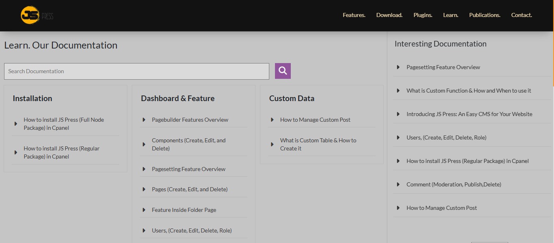Select the Publications navigation item
The width and height of the screenshot is (554, 243).
[484, 15]
